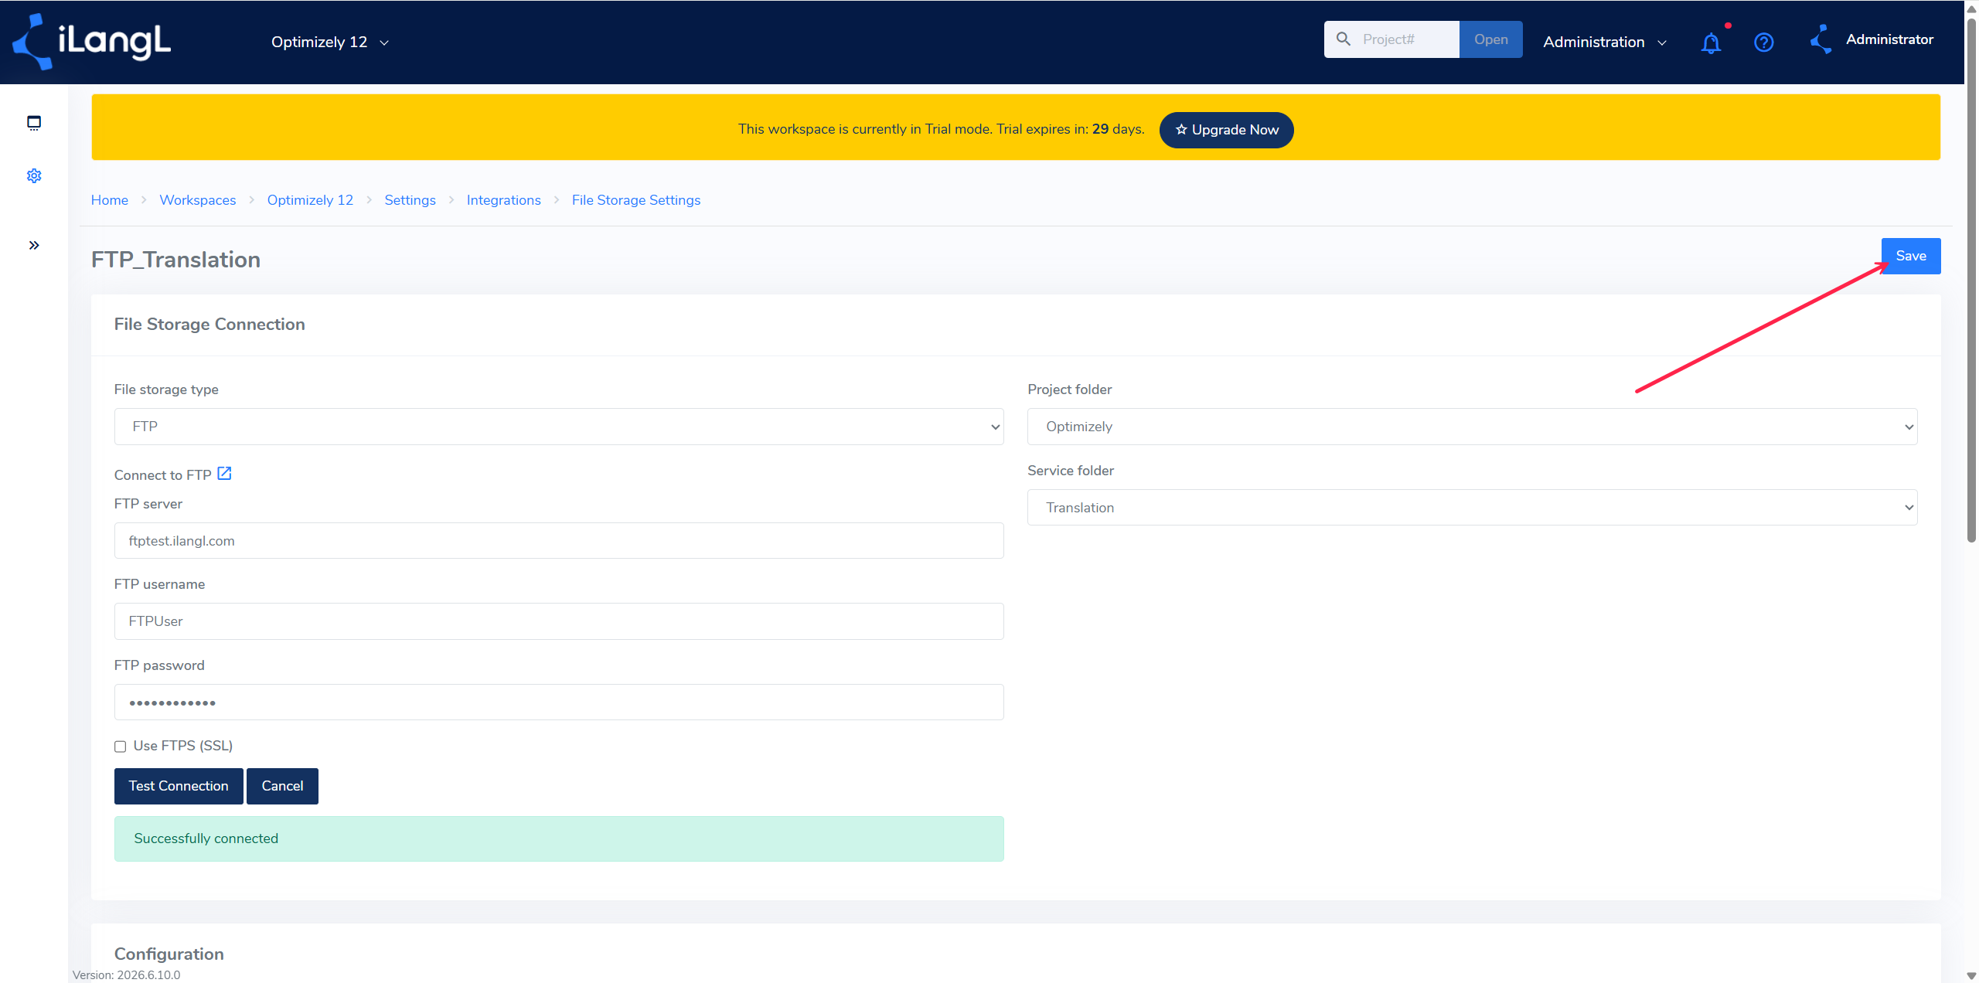Open the notifications bell
Image resolution: width=1979 pixels, height=983 pixels.
[1711, 43]
